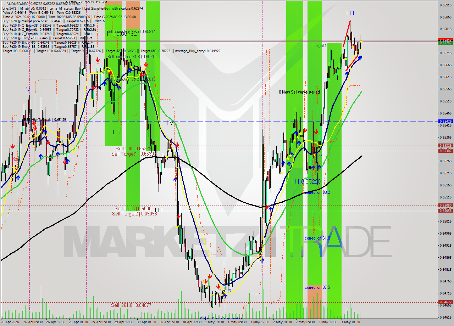Click 'Sell correction 38.2 | 0.65615' label
Screen dimensions: 454x326
tap(131, 79)
